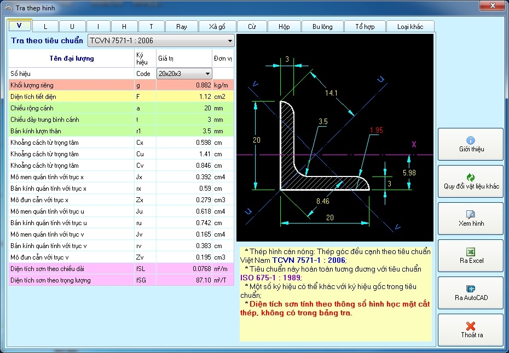
Task: Click the app icon in title bar
Action: coord(8,8)
